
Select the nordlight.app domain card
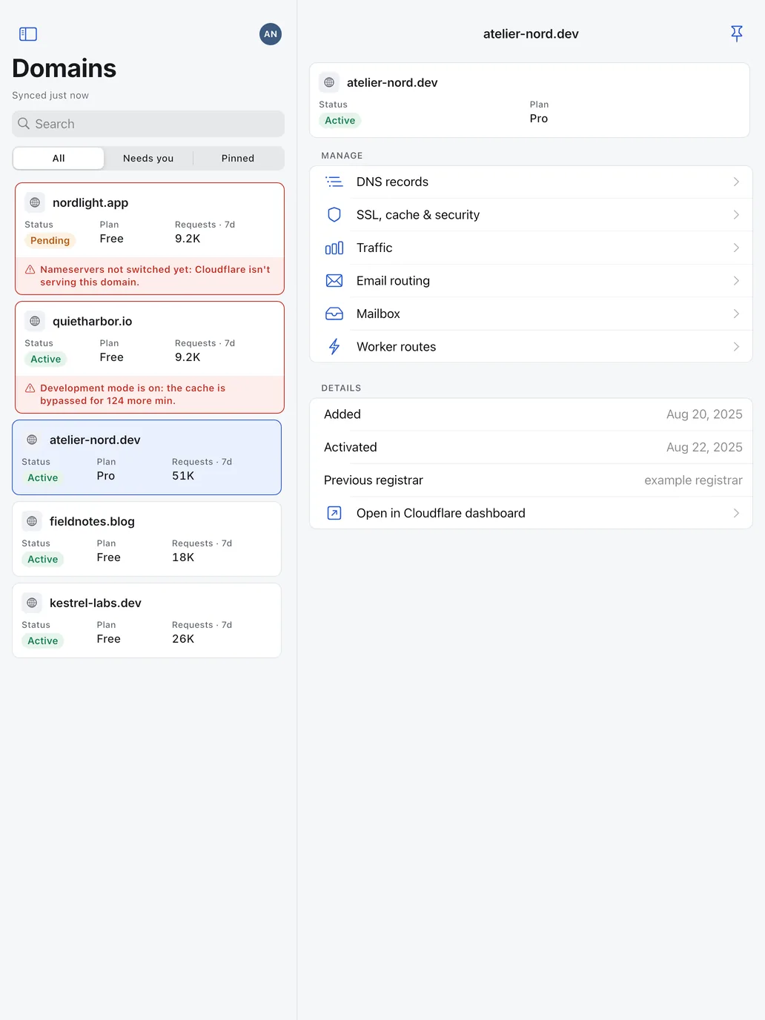(150, 239)
